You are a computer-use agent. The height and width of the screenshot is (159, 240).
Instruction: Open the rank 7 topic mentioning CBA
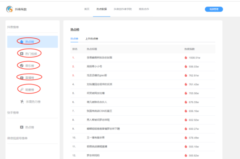[100, 111]
